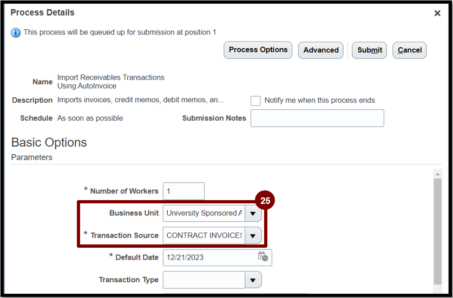Expand the Transaction Source dropdown arrow
The image size is (453, 298).
(253, 236)
